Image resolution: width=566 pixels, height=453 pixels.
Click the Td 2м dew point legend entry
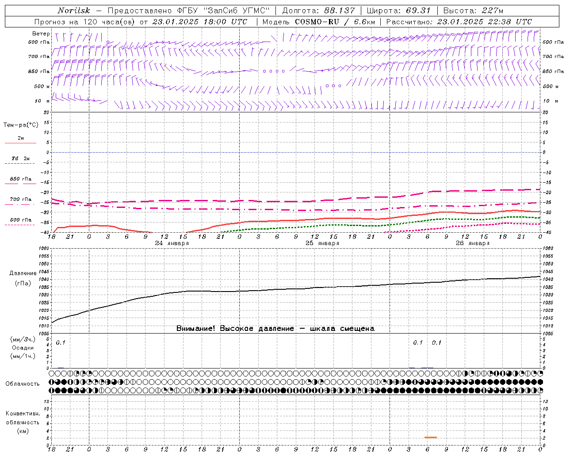pyautogui.click(x=21, y=158)
